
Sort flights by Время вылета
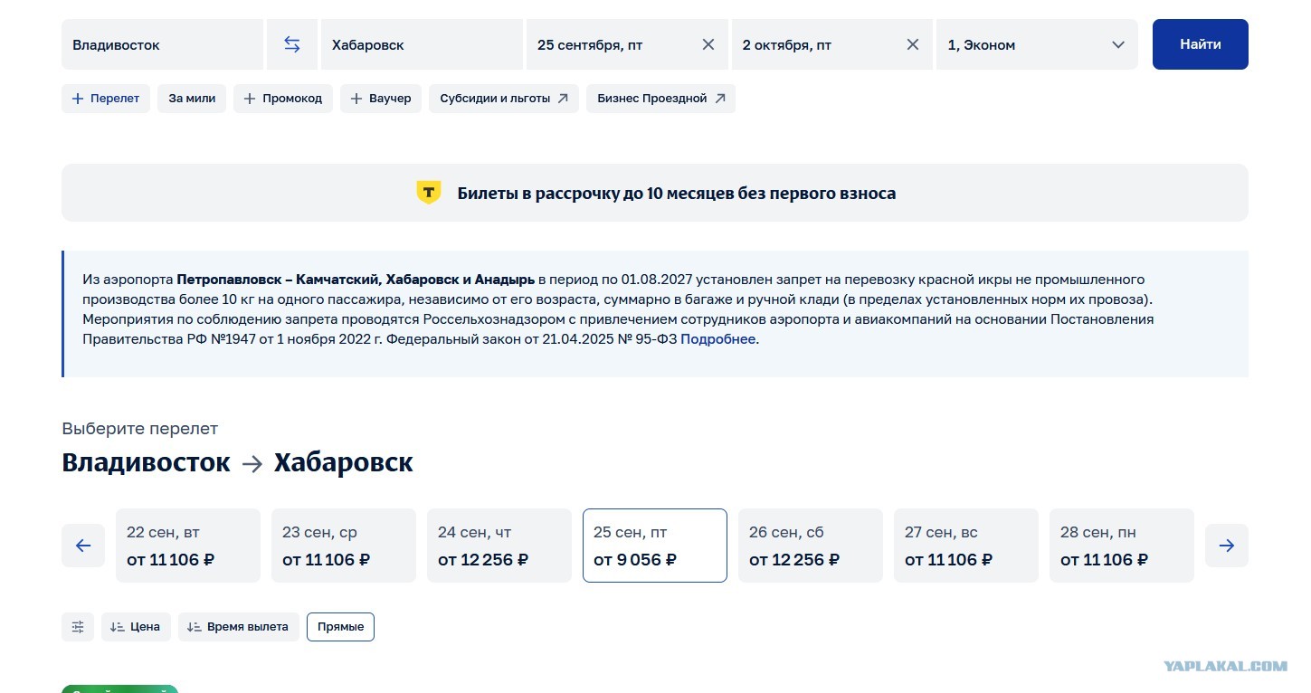coord(239,627)
